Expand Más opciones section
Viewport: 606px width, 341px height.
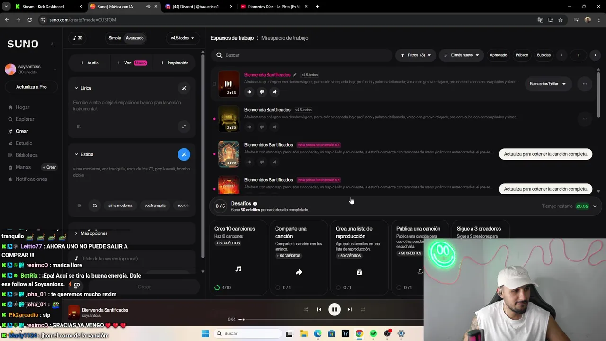tap(91, 233)
